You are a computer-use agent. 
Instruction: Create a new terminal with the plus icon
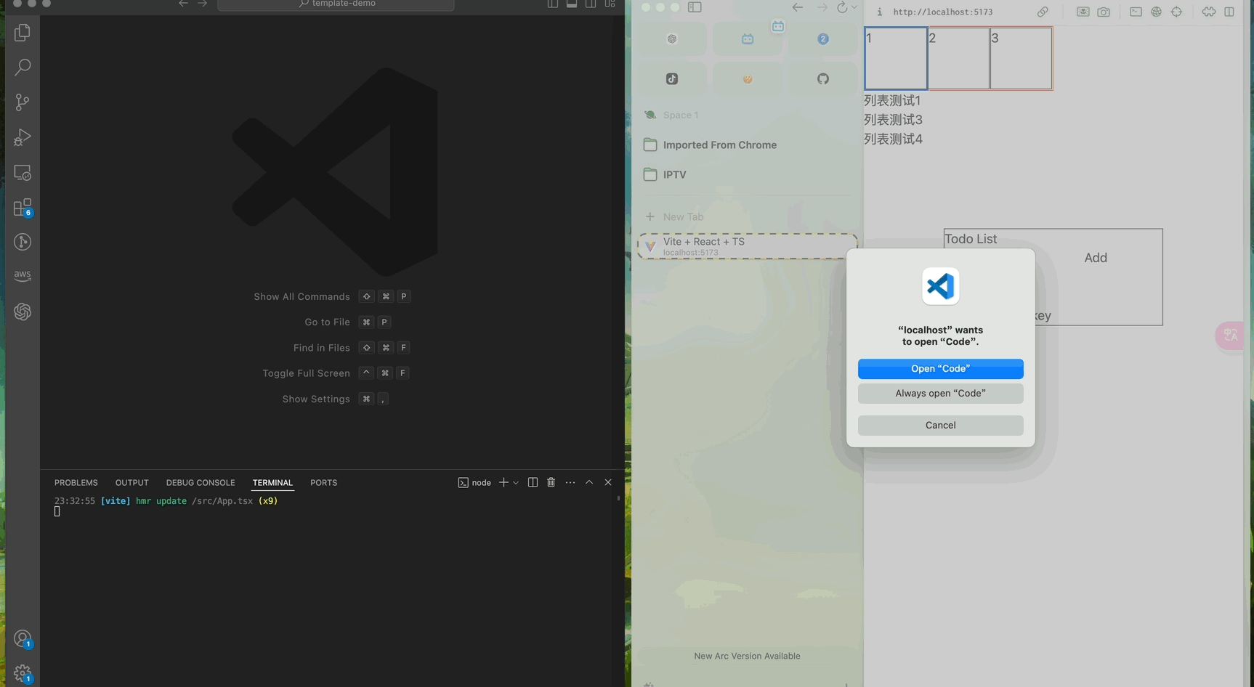coord(503,482)
